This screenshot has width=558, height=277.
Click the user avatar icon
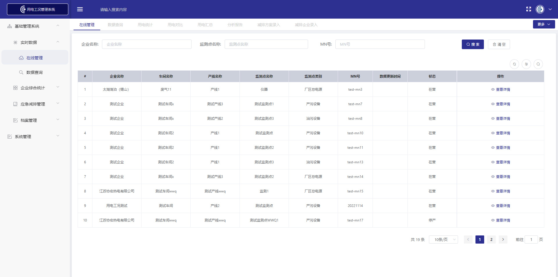coord(540,9)
